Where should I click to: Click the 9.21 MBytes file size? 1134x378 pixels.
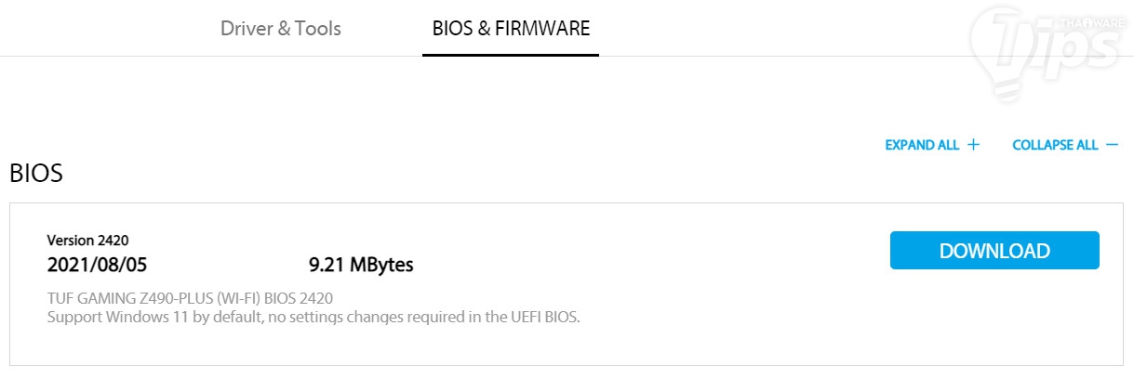361,265
